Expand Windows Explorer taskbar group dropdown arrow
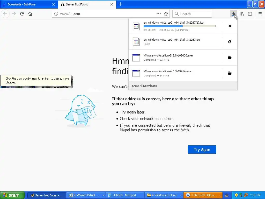265x199 pixels. coord(182,195)
